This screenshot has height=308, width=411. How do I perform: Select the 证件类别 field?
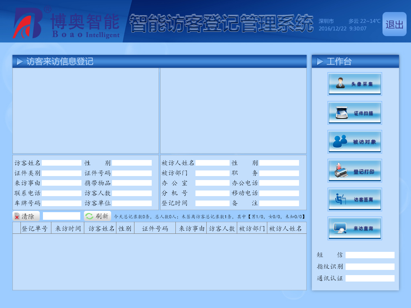(62, 173)
